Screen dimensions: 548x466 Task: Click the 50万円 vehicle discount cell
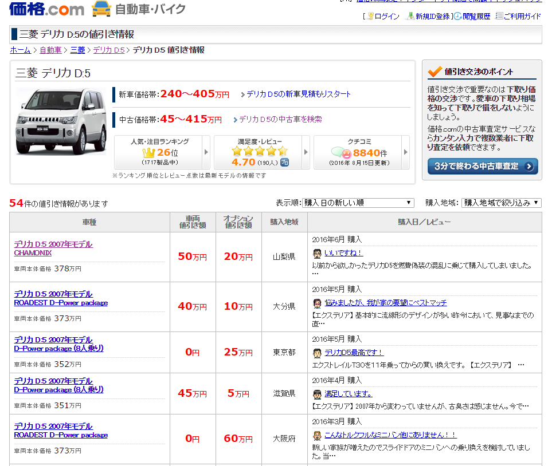193,257
